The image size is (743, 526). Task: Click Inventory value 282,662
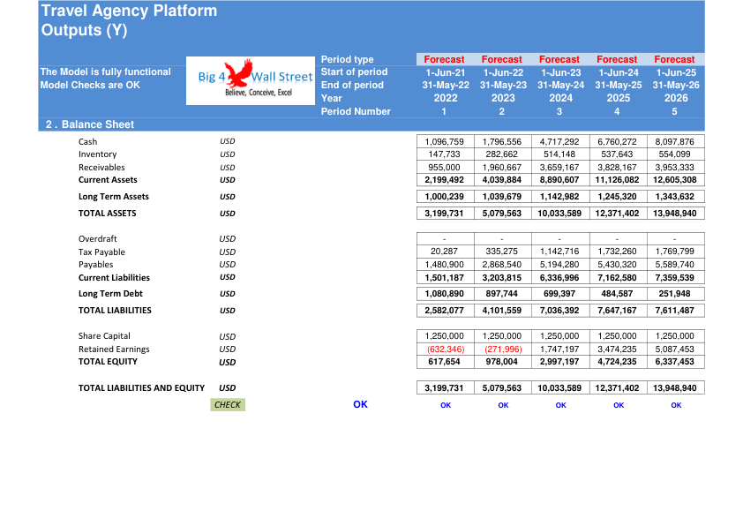click(x=502, y=154)
